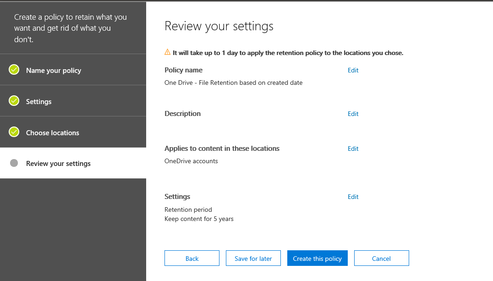Click the 'Keep content for 5 years' text
The height and width of the screenshot is (281, 493).
pyautogui.click(x=199, y=219)
